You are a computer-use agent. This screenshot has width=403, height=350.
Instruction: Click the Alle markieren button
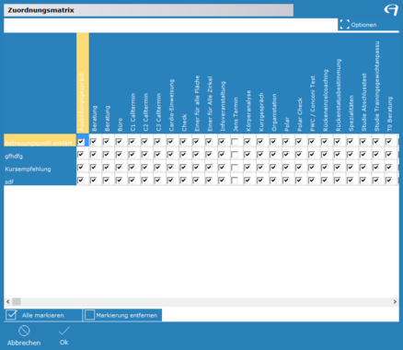point(43,315)
